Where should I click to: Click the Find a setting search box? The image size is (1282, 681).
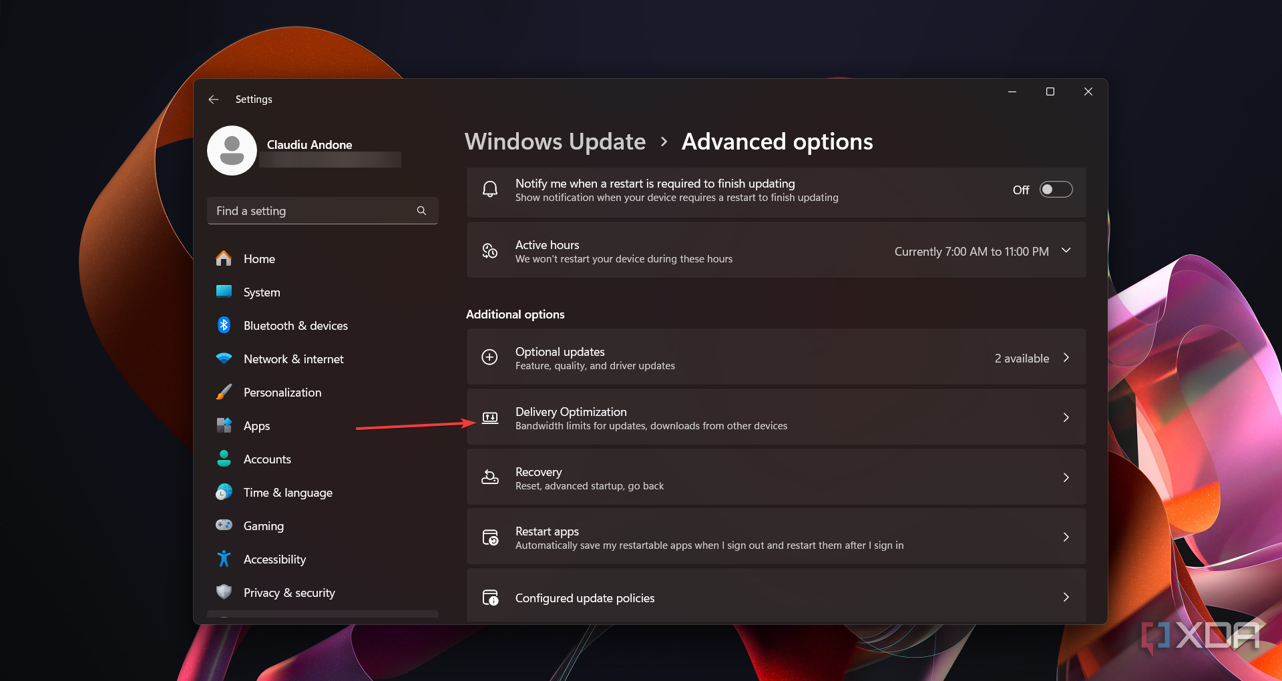click(323, 210)
